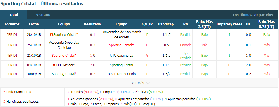The image size is (279, 107).
Task: Click red card icon beside FBC Melgar
Action: tap(54, 65)
